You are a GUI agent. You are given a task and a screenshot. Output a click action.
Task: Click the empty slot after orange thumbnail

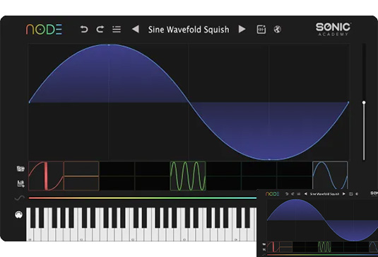[x=117, y=176]
